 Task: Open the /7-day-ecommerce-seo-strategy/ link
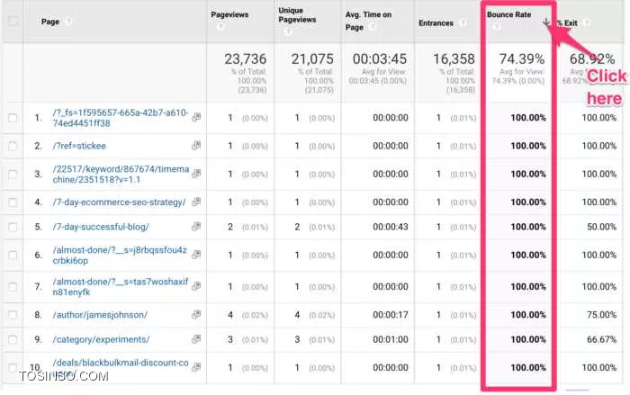coord(119,202)
